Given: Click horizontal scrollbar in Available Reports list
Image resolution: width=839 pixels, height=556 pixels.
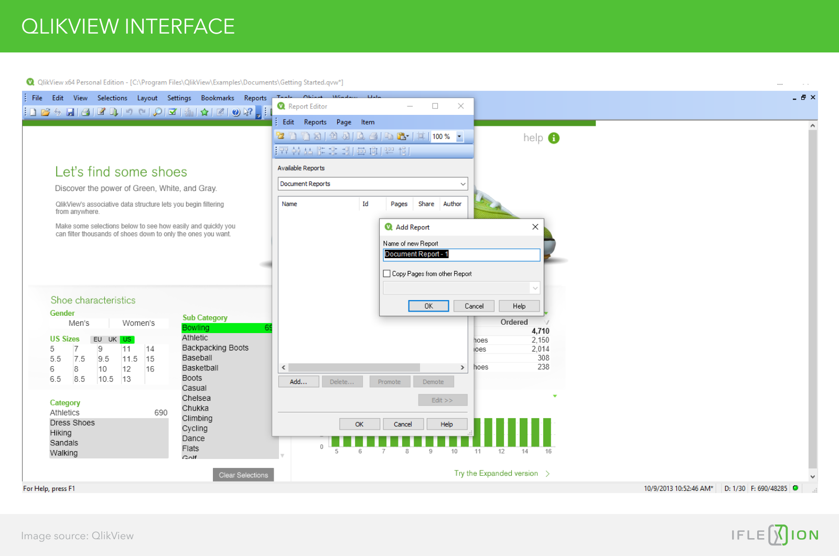Looking at the screenshot, I should pyautogui.click(x=354, y=368).
